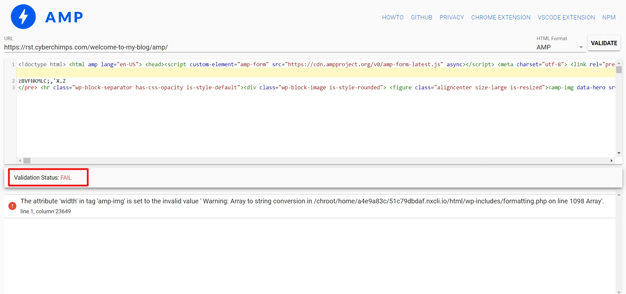
Task: Click the 'zBVFNKMLC;,'X.Z' code line
Action: (x=42, y=81)
